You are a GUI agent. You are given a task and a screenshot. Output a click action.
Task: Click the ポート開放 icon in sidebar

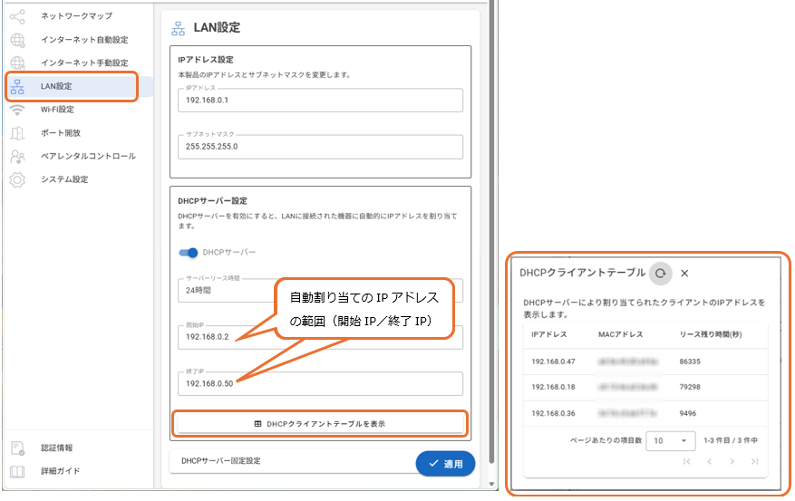coord(17,133)
